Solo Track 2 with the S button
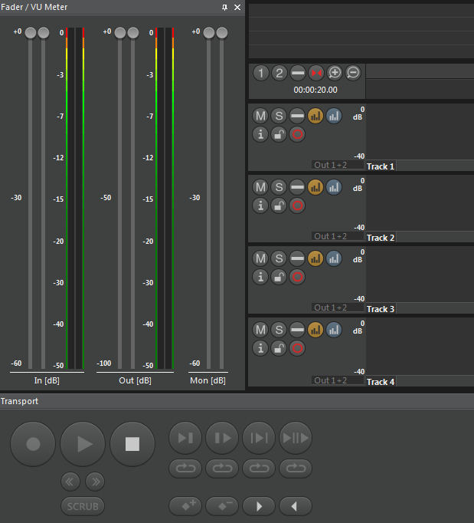 pos(279,187)
